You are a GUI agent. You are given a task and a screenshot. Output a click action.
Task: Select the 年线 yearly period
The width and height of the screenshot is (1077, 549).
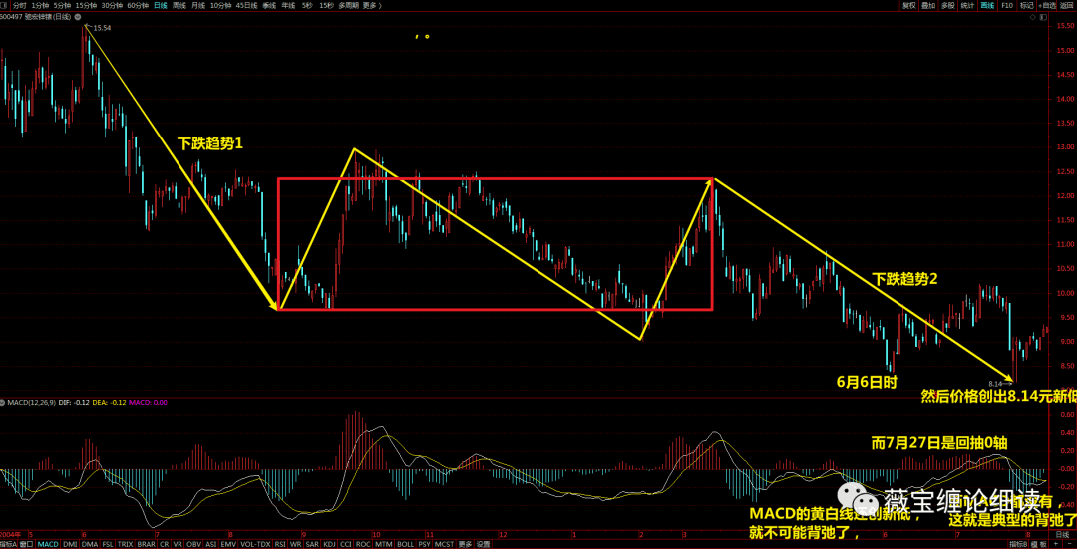(288, 6)
